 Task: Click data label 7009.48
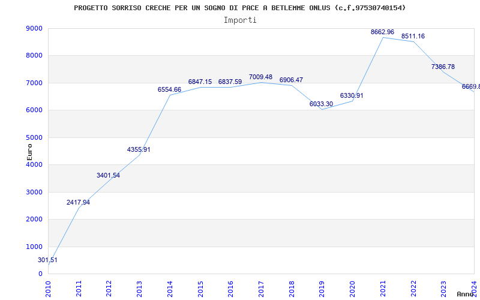(260, 77)
